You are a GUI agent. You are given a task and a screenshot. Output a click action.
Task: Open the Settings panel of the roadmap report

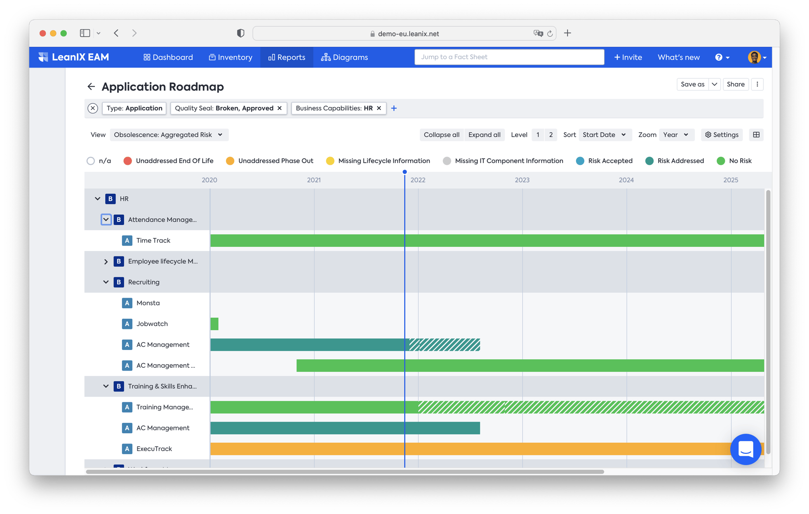[721, 134]
